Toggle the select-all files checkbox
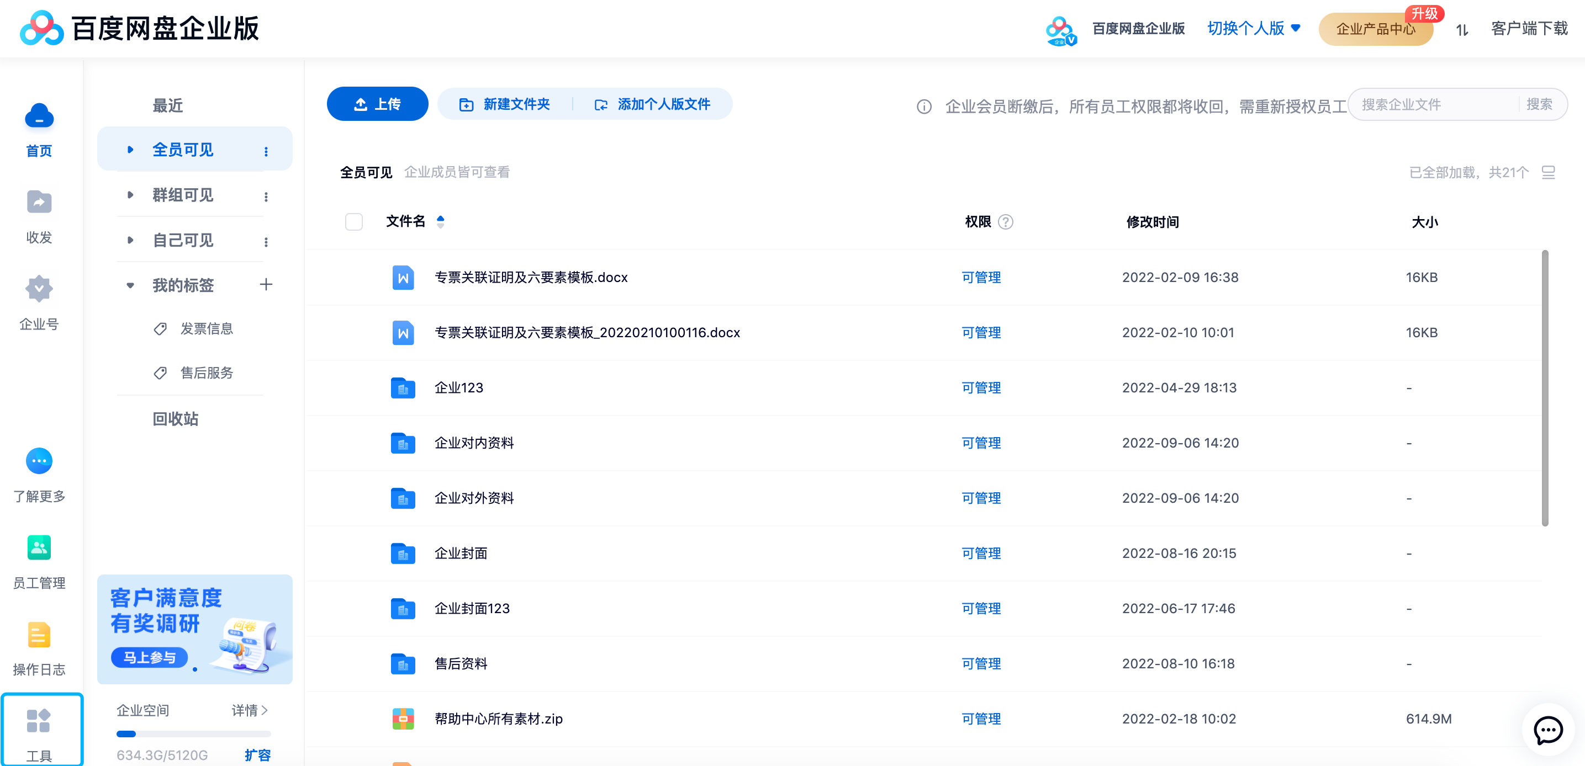Viewport: 1585px width, 766px height. [x=354, y=221]
